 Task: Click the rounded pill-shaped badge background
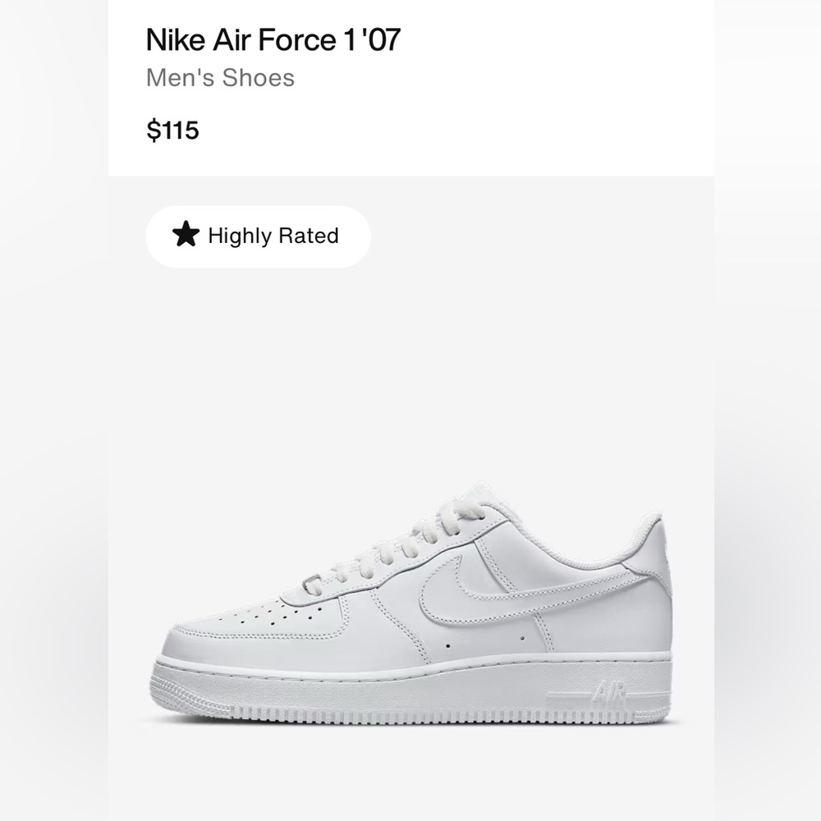[345, 236]
